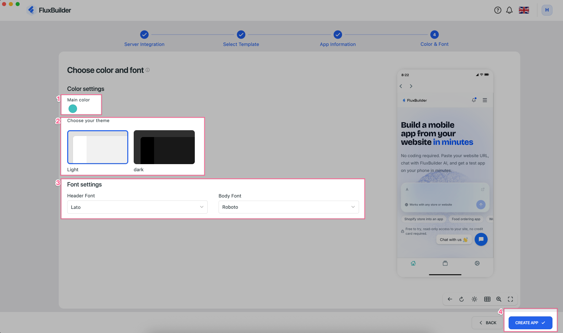Click the prompt input box in the preview

[445, 197]
